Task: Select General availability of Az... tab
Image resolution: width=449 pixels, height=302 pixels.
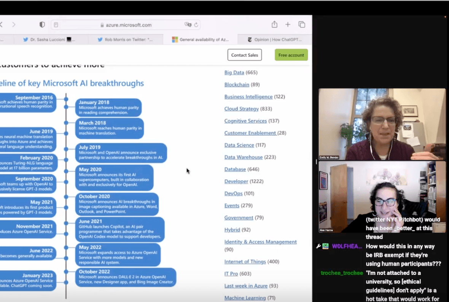Action: (200, 40)
